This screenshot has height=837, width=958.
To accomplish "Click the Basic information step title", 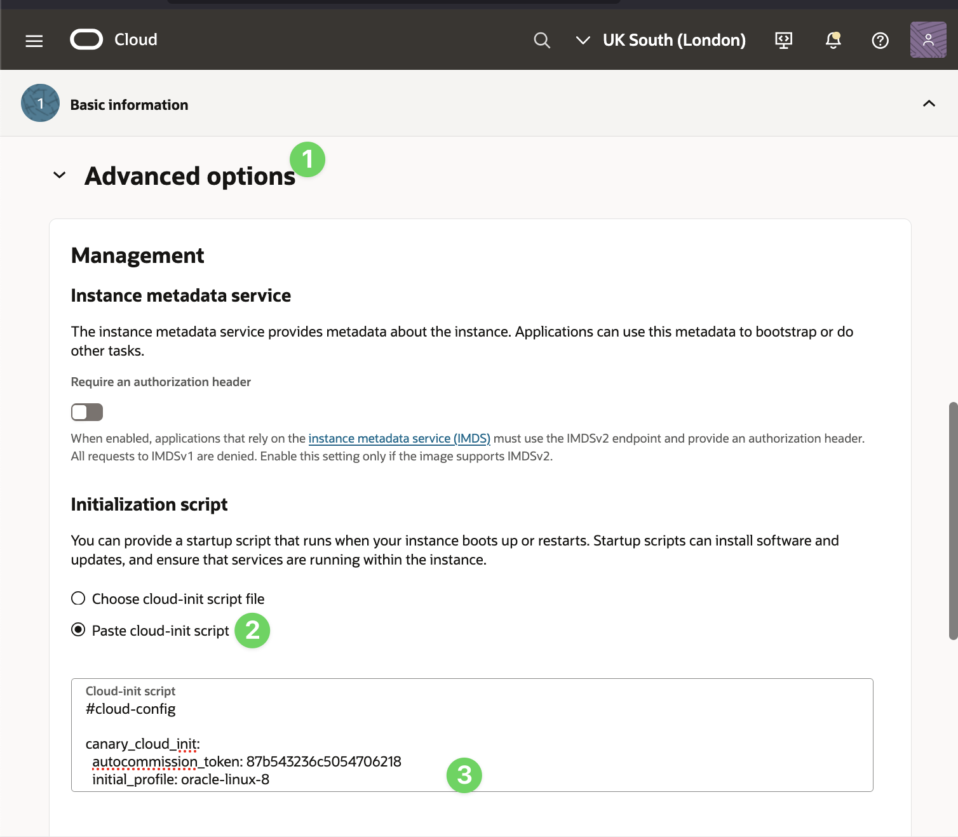I will coord(129,105).
